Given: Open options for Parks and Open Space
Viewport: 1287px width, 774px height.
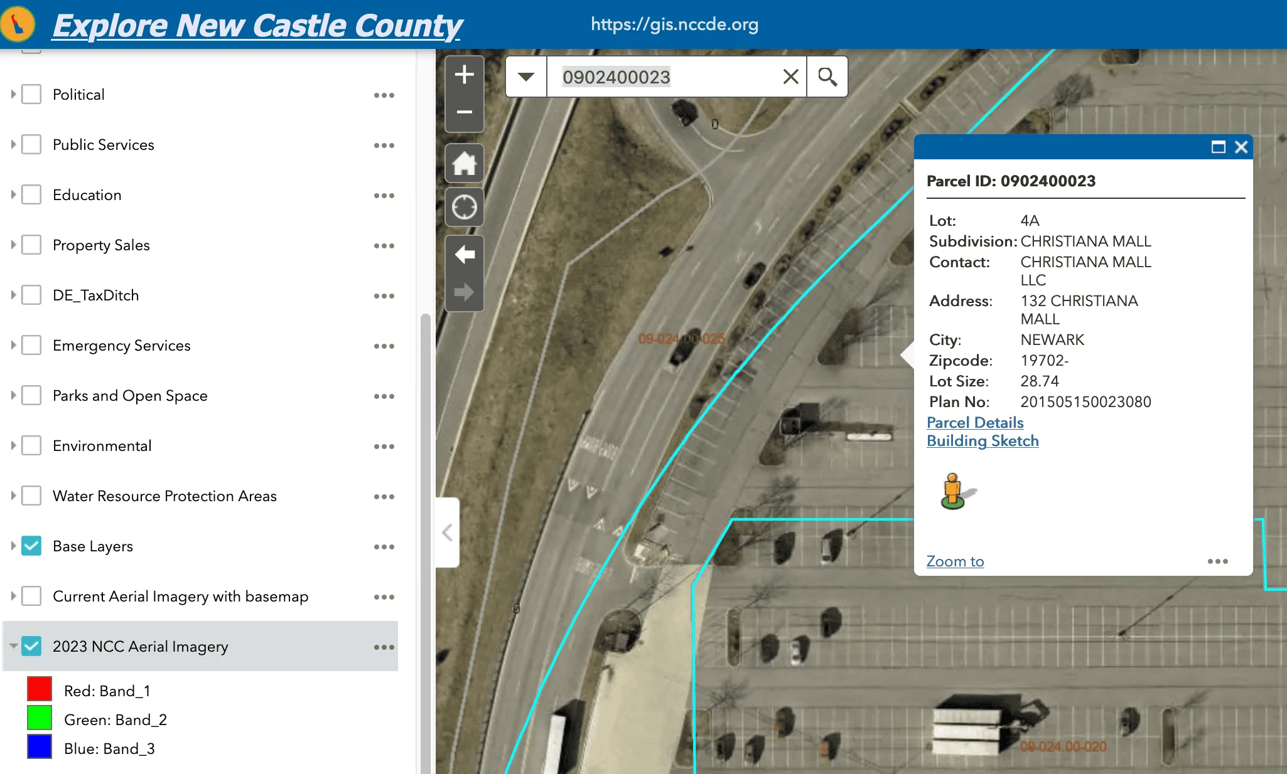Looking at the screenshot, I should click(x=384, y=396).
